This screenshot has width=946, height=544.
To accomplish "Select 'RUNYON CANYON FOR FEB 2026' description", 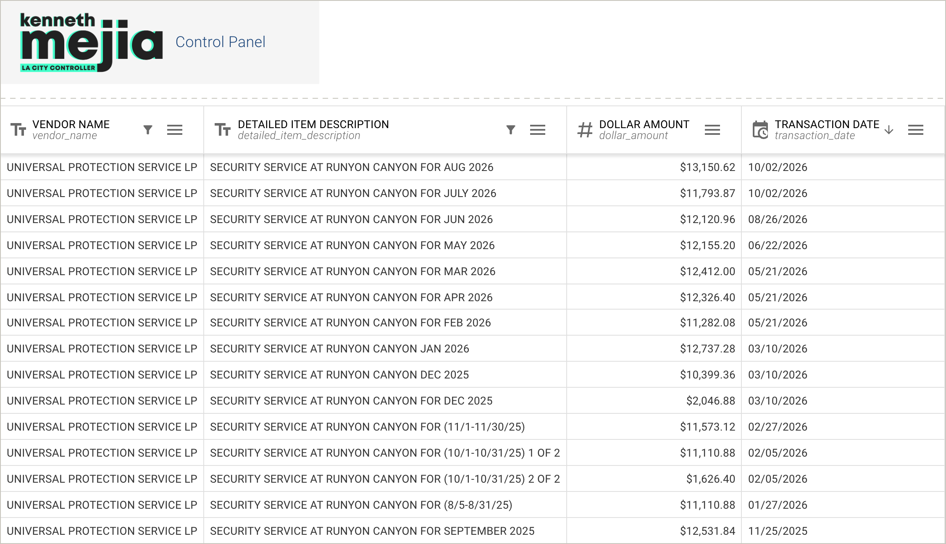I will pos(385,323).
